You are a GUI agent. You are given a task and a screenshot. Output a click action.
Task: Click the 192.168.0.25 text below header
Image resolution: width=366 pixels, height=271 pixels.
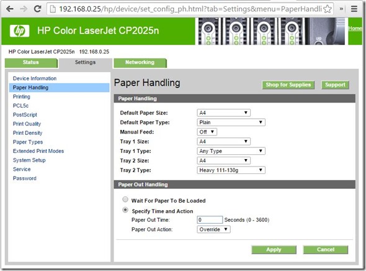pyautogui.click(x=94, y=52)
